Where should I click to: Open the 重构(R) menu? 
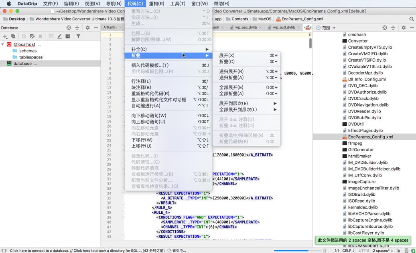[x=156, y=4]
